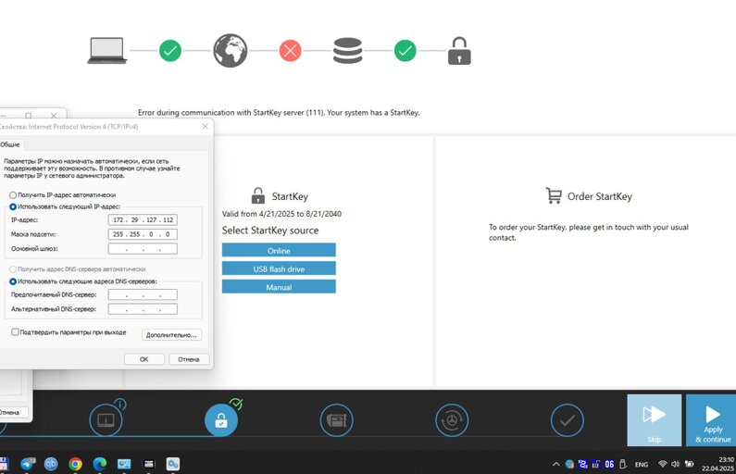Open the steering wheel update step icon
736x474 pixels.
coord(452,419)
